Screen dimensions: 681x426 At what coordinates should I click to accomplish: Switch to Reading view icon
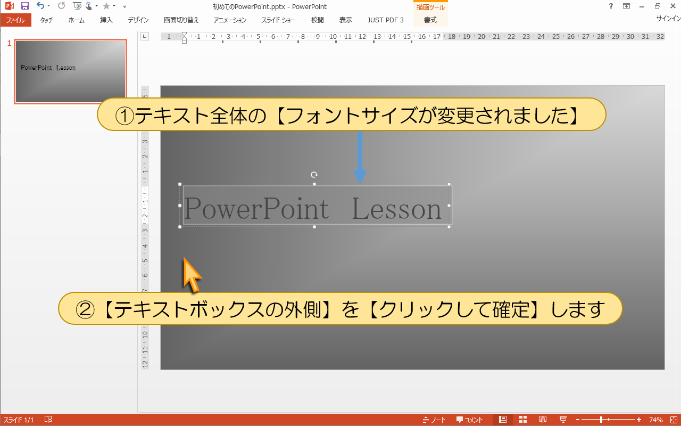(543, 420)
